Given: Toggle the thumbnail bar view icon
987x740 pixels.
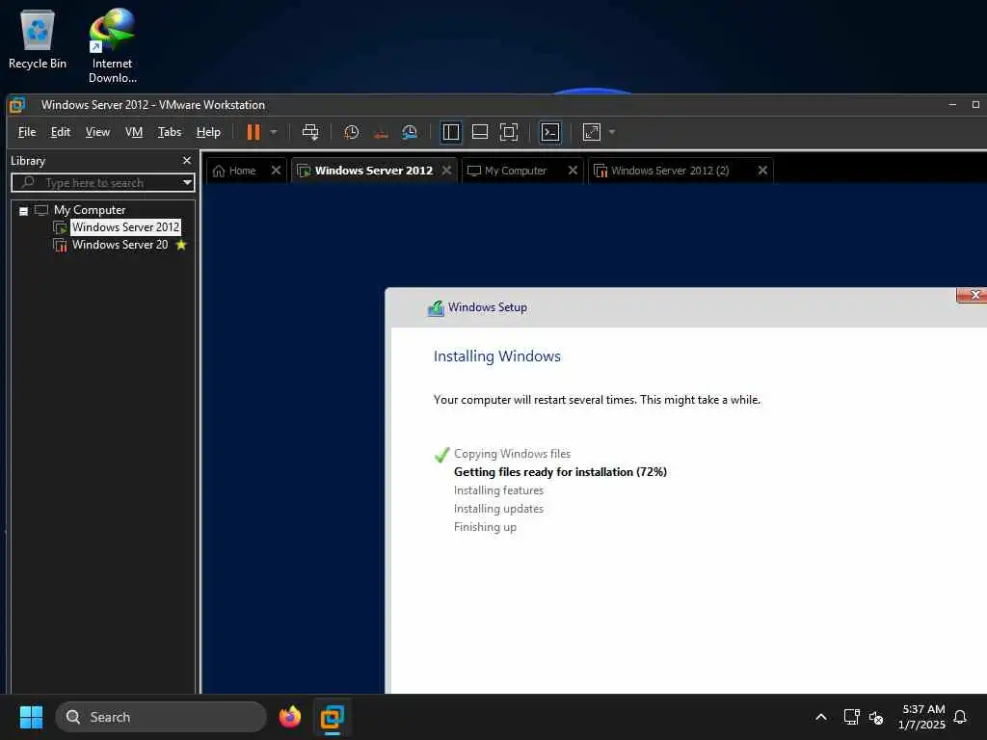Looking at the screenshot, I should coord(480,132).
